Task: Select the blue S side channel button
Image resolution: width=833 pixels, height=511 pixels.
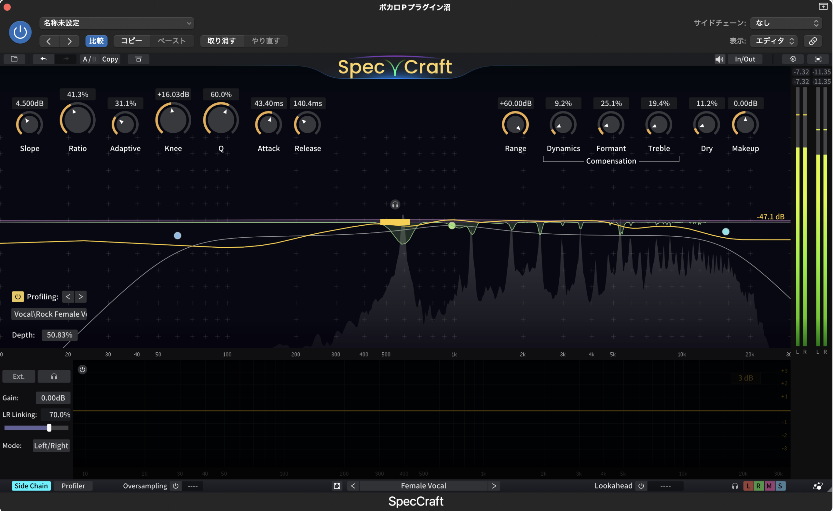Action: 780,486
